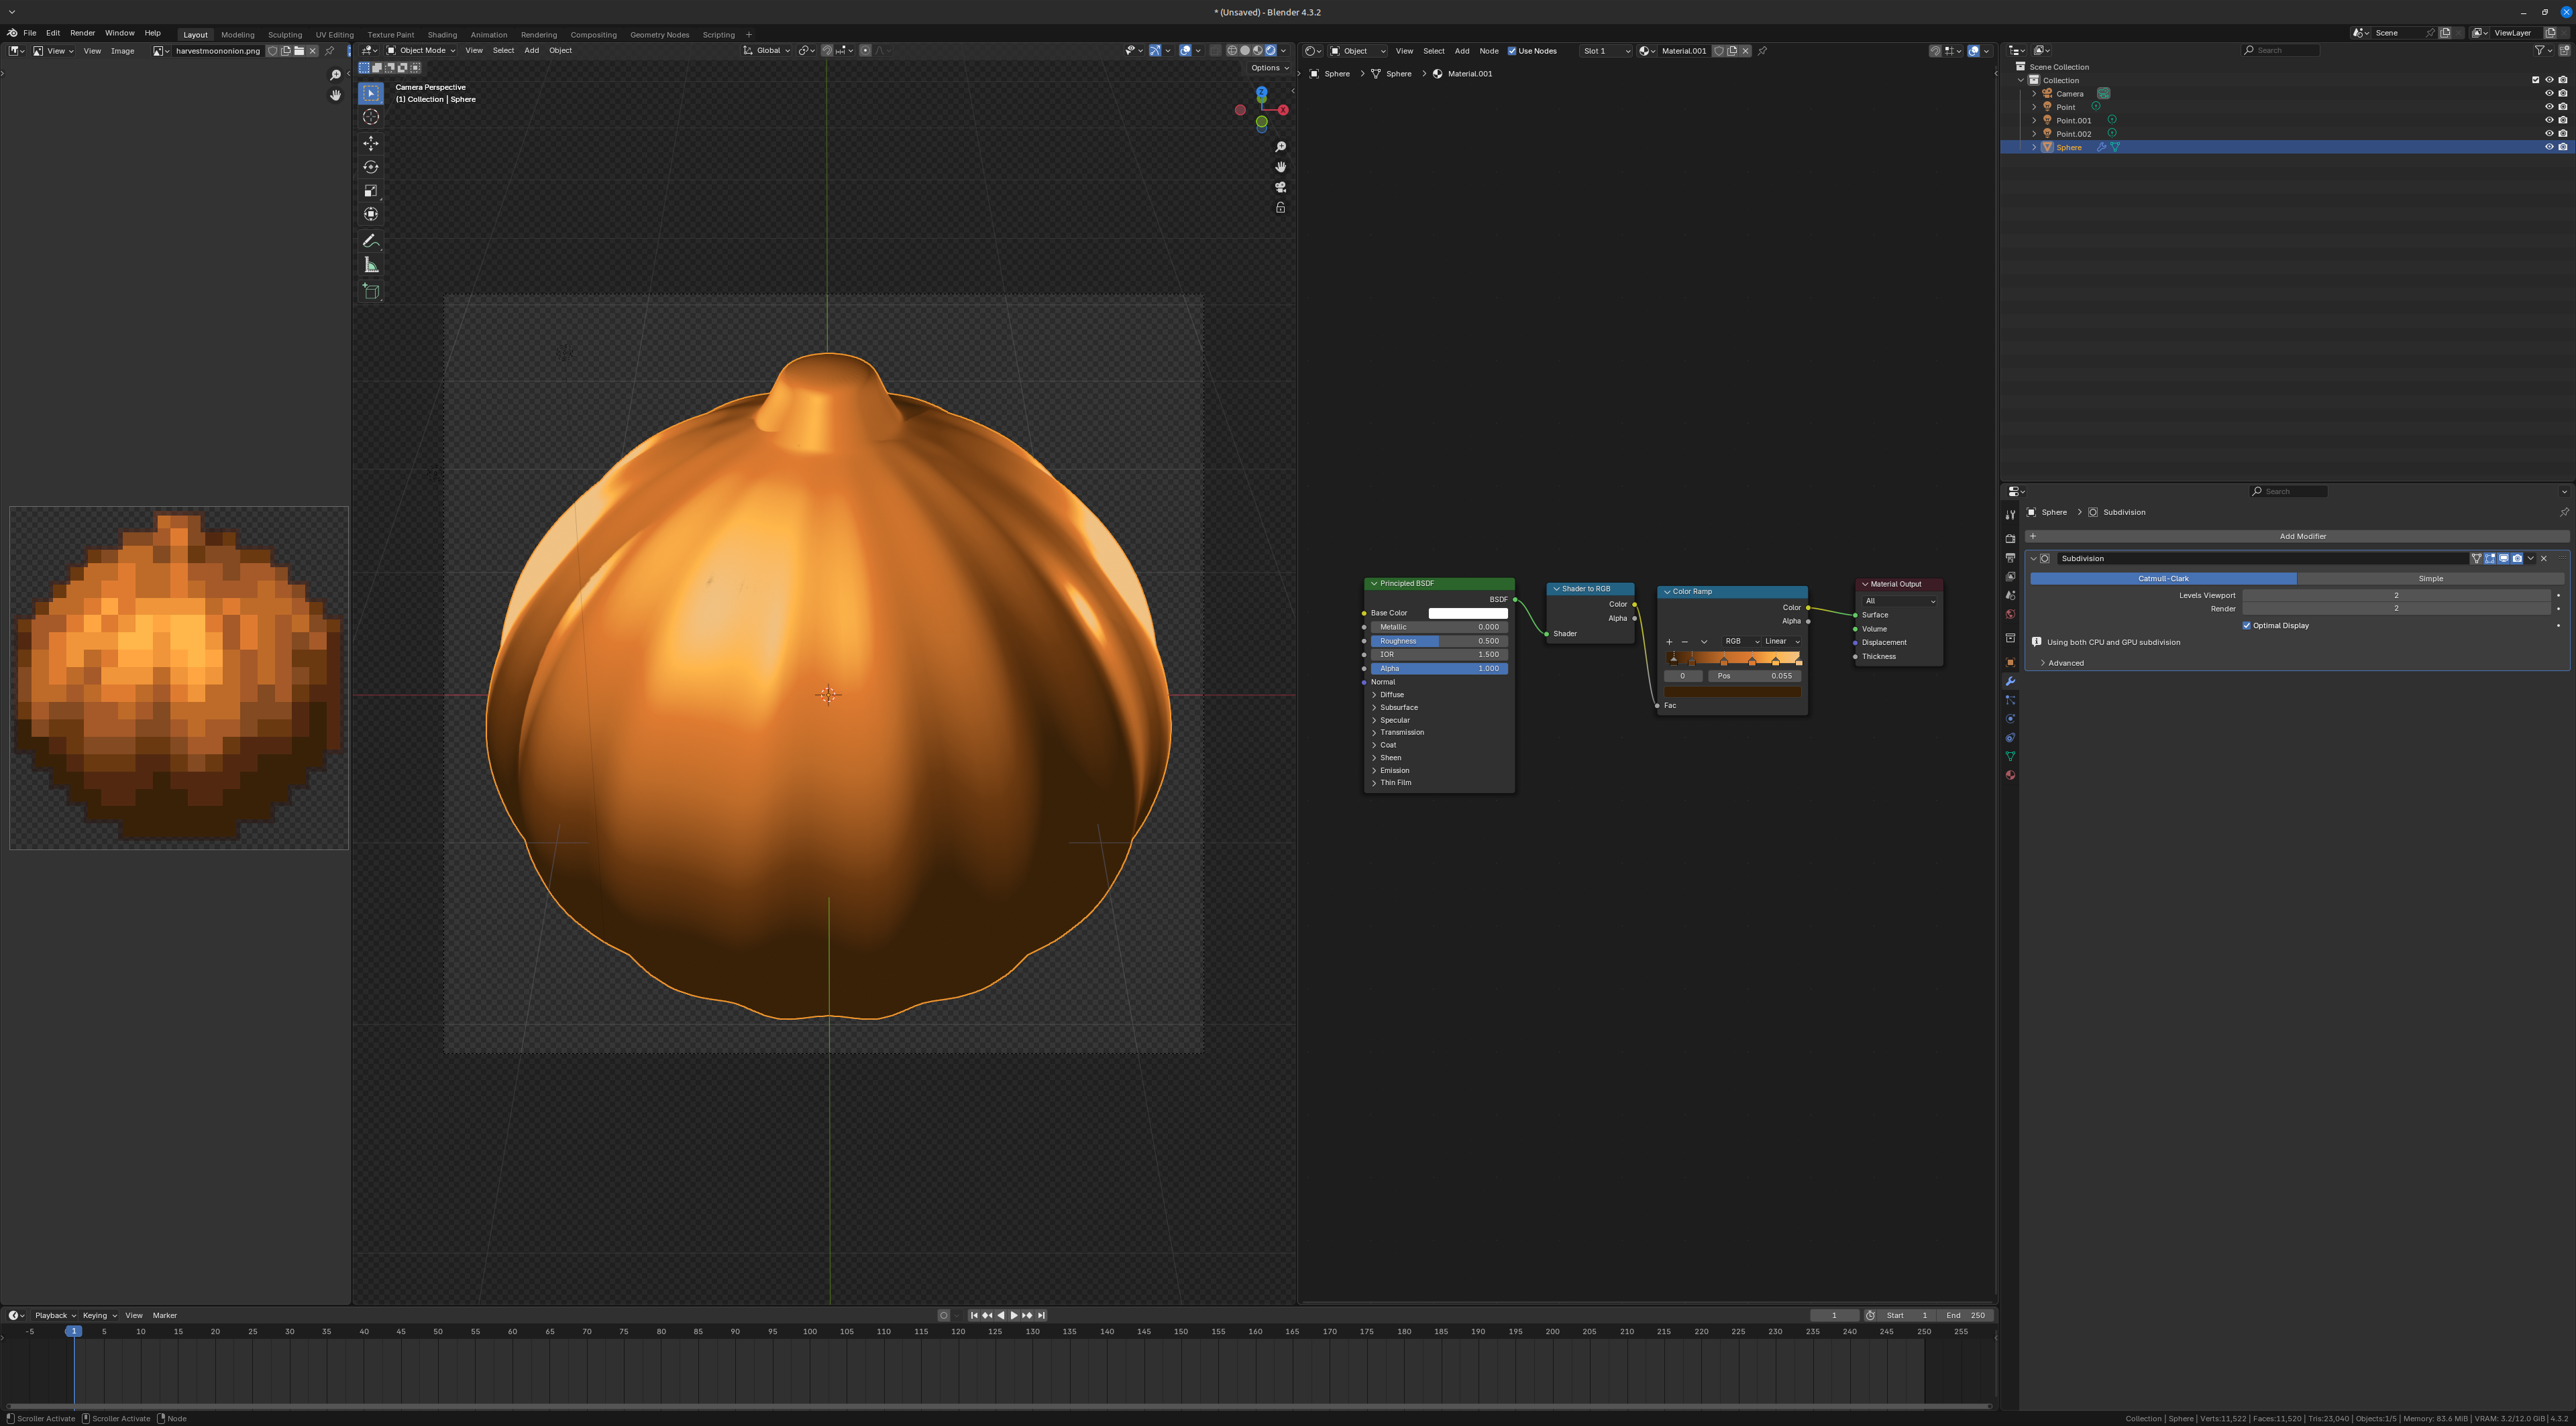Open the Object Mode dropdown
The width and height of the screenshot is (2576, 1426).
pos(421,50)
